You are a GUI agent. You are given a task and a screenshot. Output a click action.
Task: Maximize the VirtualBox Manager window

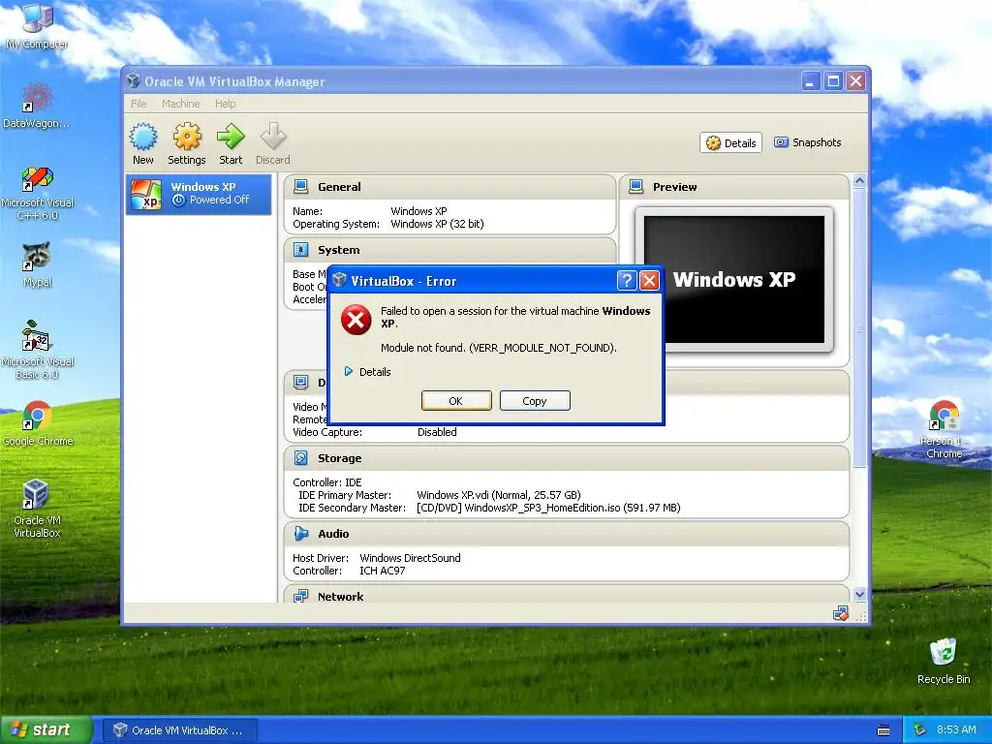coord(833,81)
